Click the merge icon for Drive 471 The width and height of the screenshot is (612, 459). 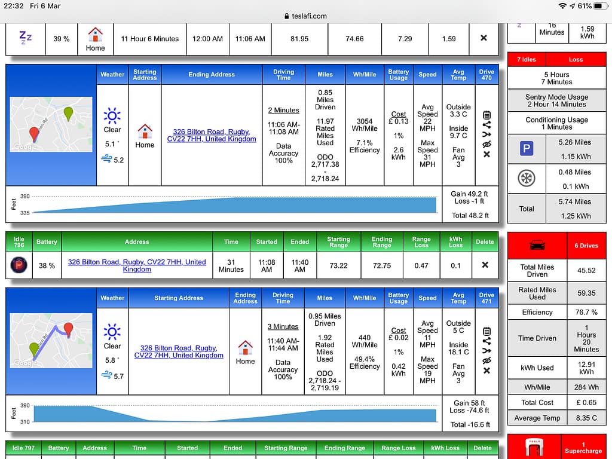tap(486, 351)
